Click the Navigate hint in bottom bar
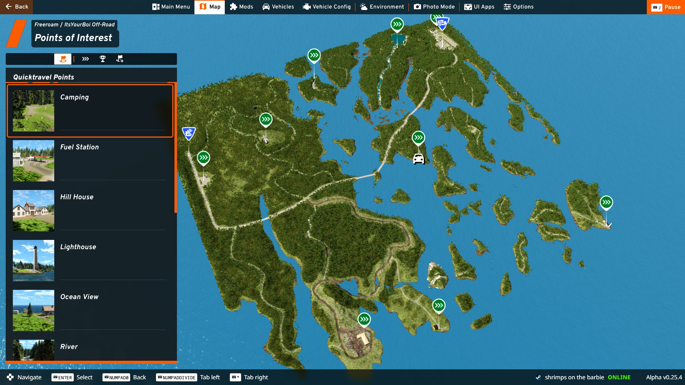This screenshot has height=385, width=685. (x=24, y=378)
